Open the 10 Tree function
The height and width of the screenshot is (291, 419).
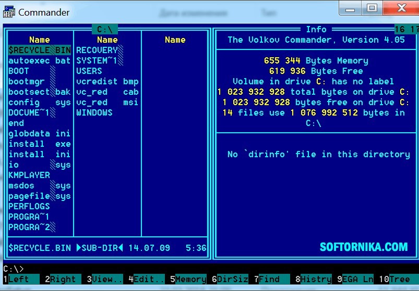[397, 279]
